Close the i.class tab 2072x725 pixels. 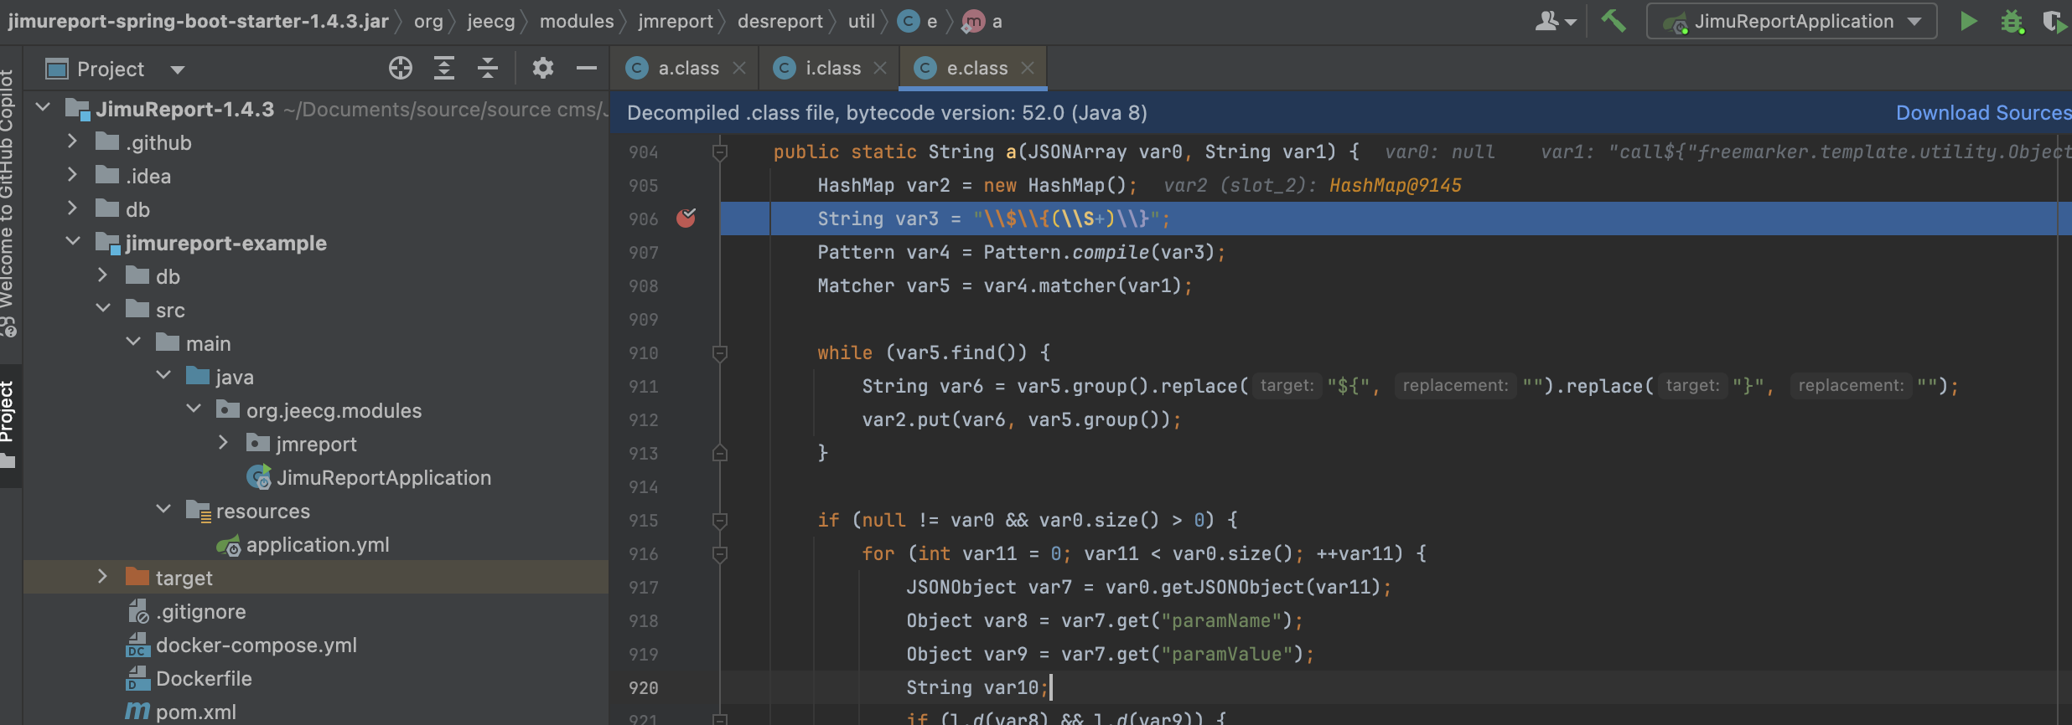coord(880,68)
